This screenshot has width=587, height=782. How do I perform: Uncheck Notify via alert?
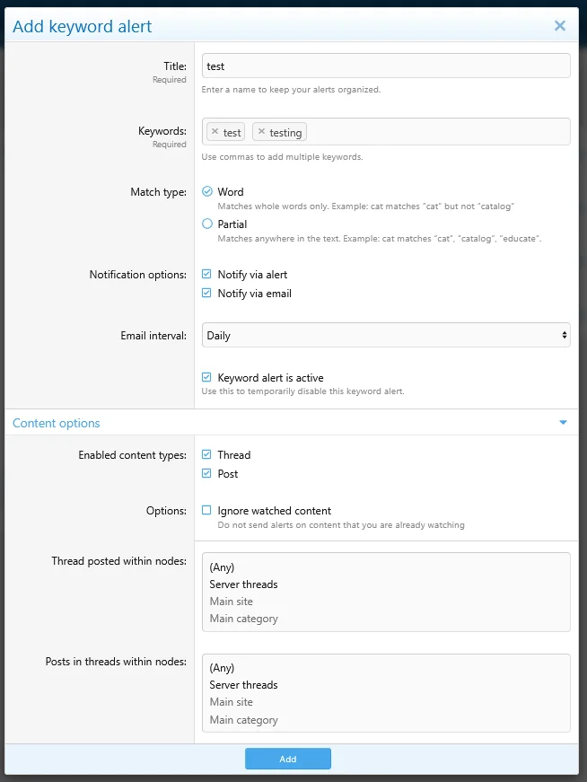(206, 274)
